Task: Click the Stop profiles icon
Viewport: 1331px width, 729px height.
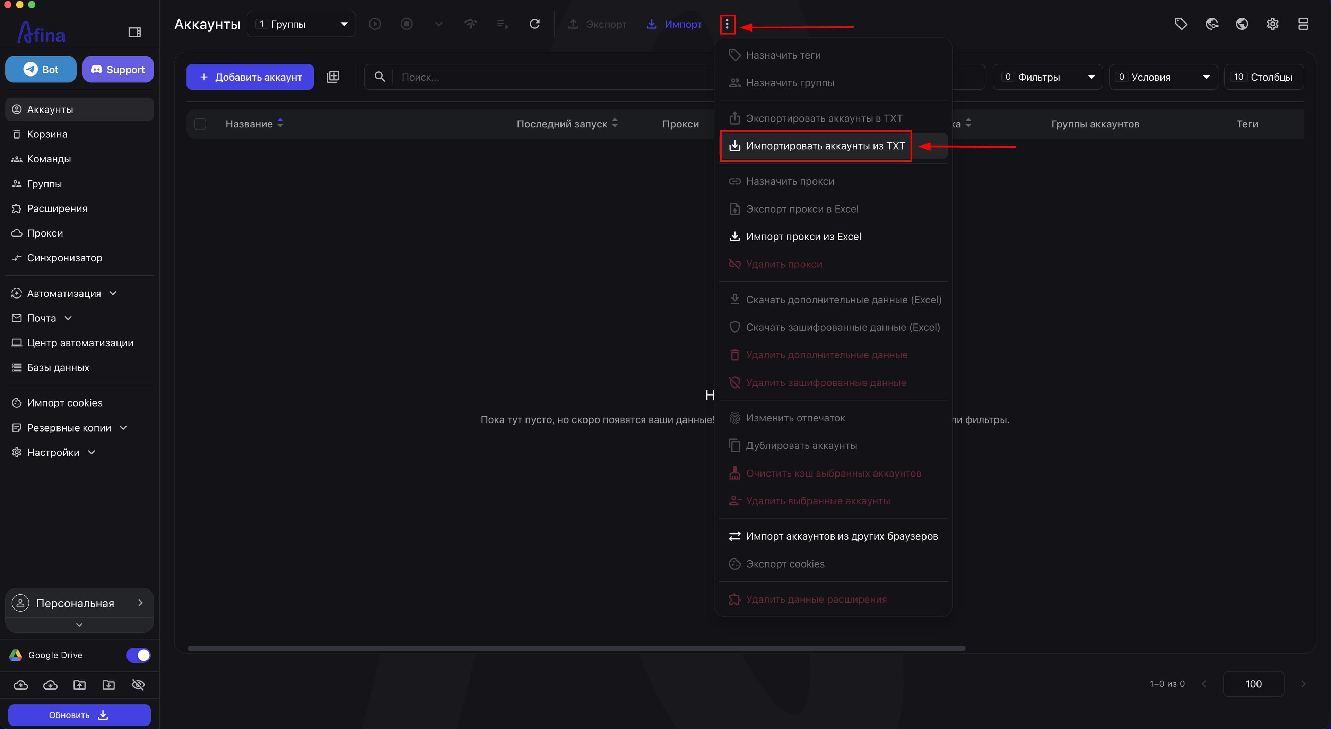Action: (407, 24)
